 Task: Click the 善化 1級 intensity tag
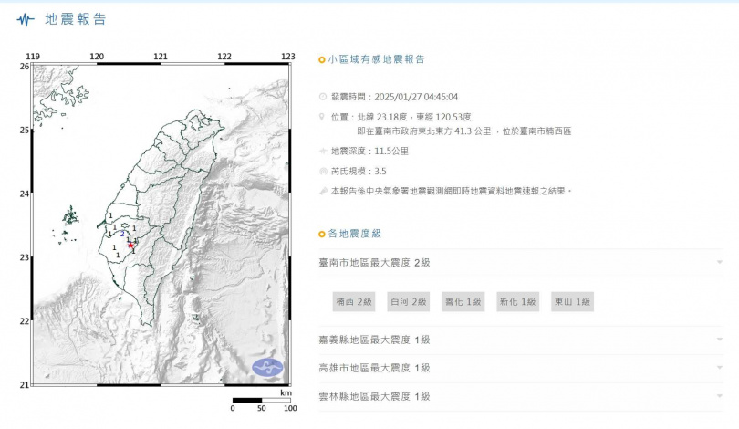point(463,302)
